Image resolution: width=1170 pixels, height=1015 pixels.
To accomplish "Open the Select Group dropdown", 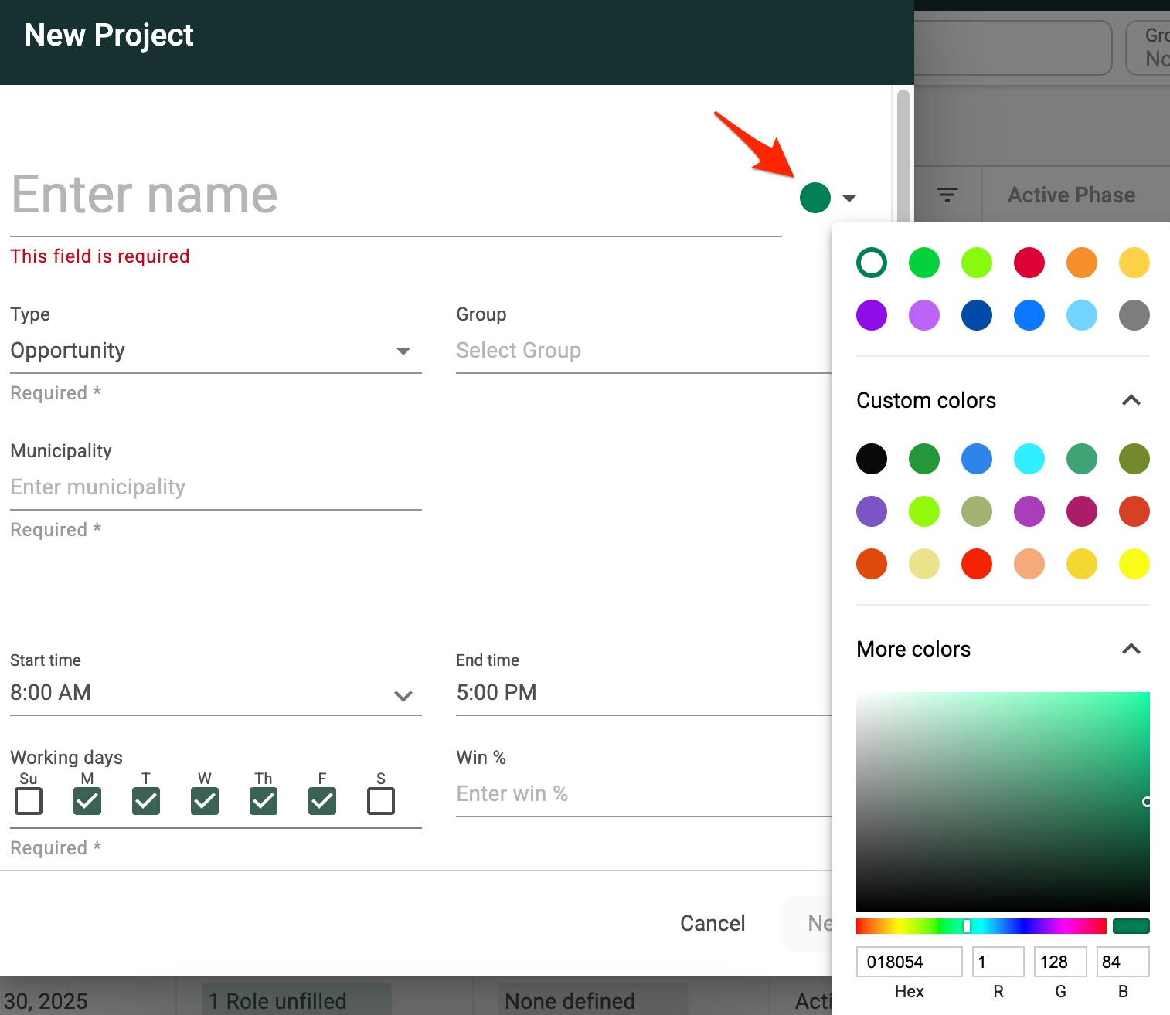I will click(643, 351).
